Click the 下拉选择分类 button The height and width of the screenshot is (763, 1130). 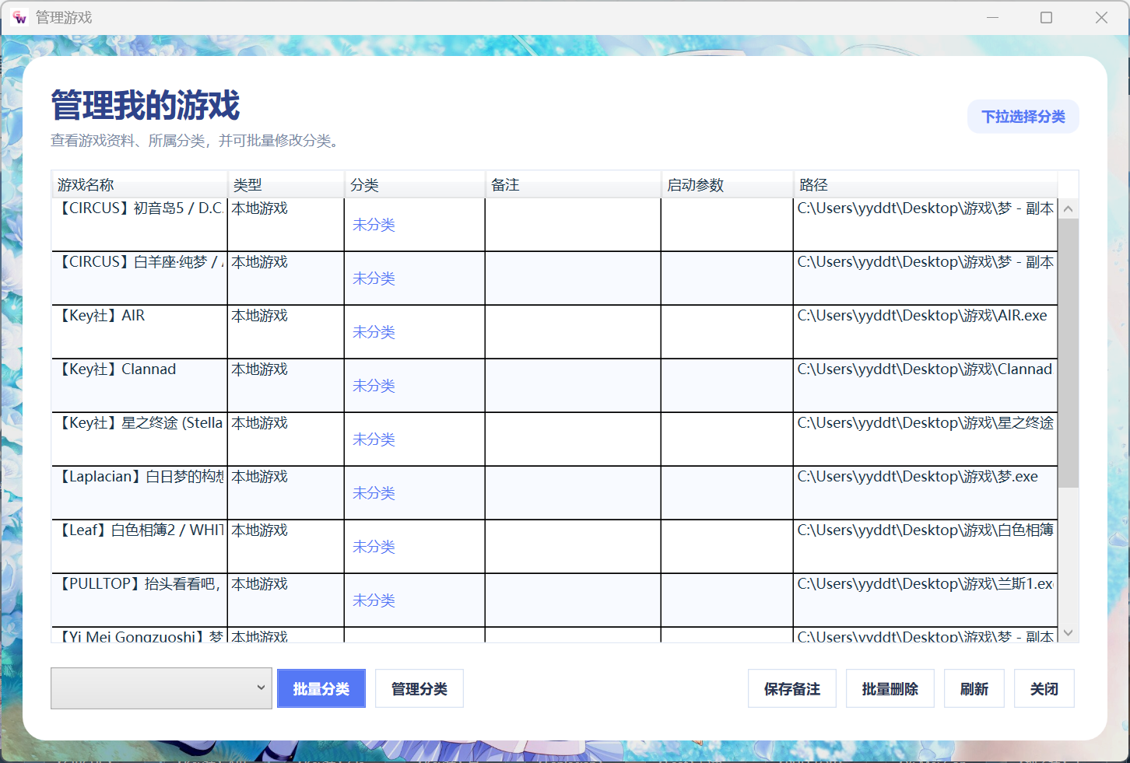click(x=1023, y=117)
